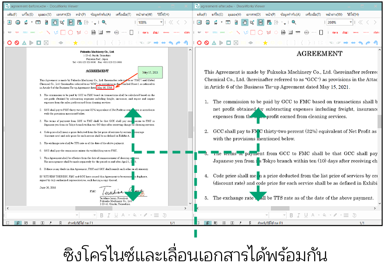This screenshot has height=266, width=385.
Task: Toggle underline formatting in the left window's bottom toolbar
Action: [115, 215]
